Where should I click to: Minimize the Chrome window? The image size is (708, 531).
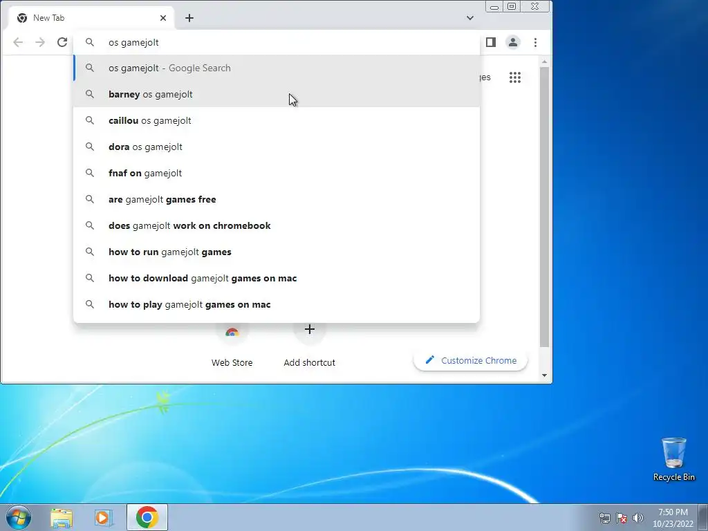point(494,7)
